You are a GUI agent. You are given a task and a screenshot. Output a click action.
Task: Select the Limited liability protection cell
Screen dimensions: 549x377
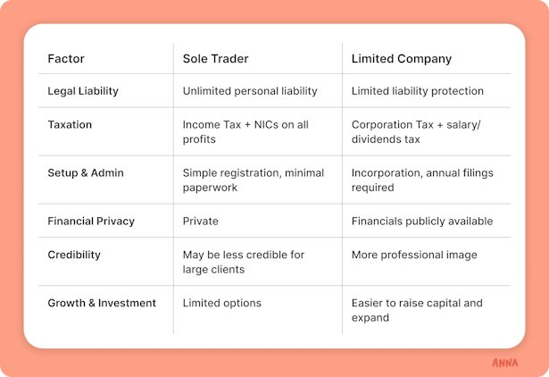coord(418,91)
